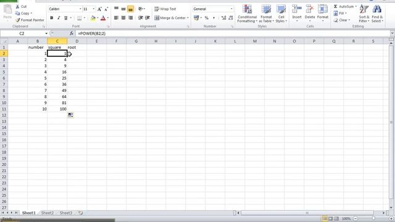Click the Paste clipboard icon

coord(7,10)
